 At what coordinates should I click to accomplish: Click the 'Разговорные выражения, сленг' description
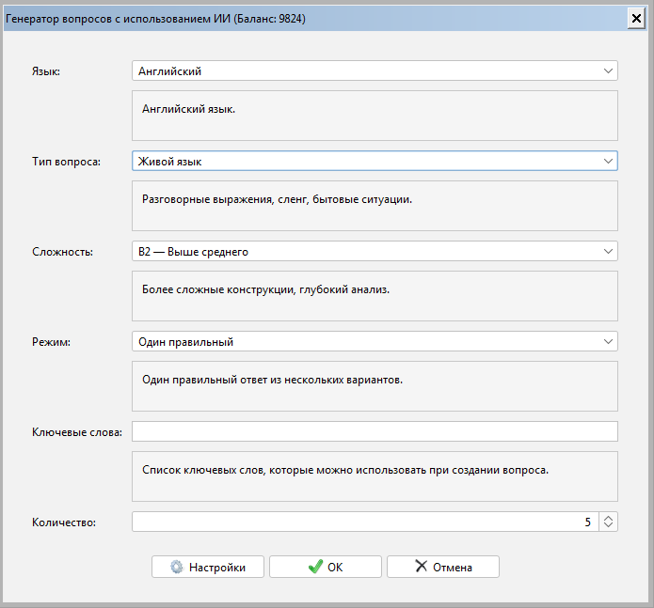tap(277, 199)
